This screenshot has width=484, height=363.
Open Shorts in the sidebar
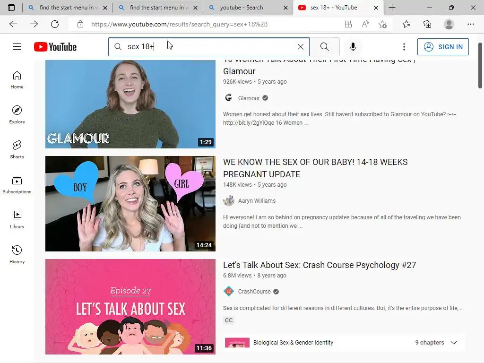[x=17, y=150]
